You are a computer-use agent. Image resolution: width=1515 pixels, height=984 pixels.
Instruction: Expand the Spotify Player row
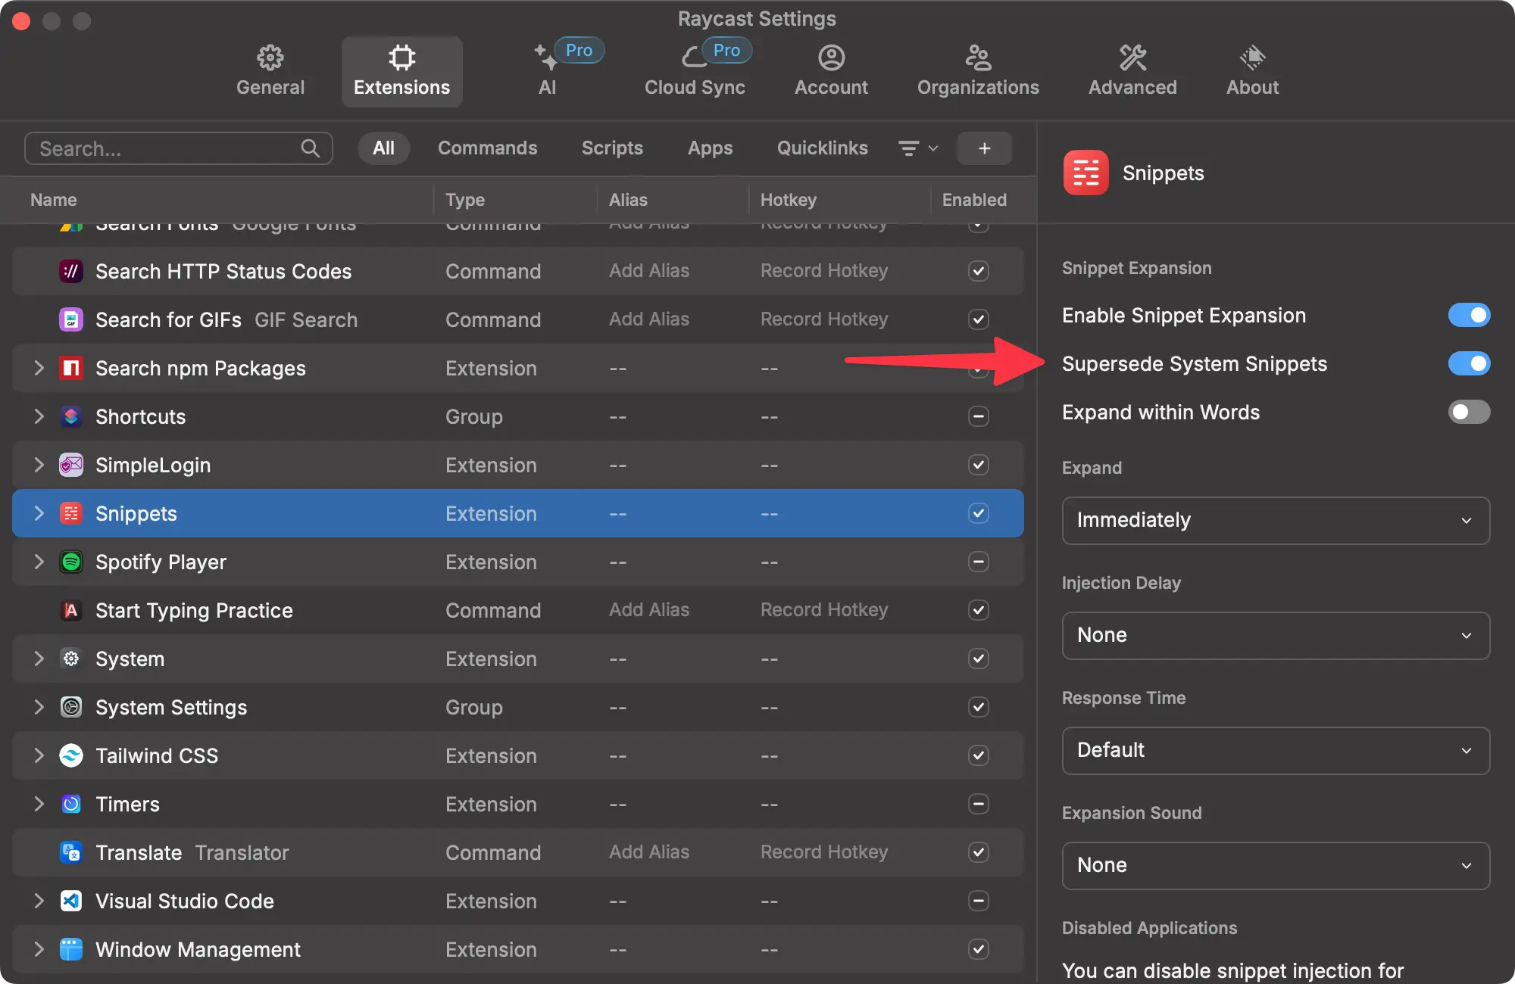[x=39, y=562]
